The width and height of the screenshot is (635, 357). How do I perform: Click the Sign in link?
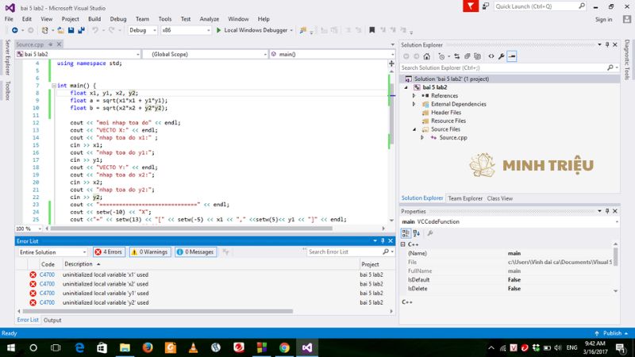[603, 19]
